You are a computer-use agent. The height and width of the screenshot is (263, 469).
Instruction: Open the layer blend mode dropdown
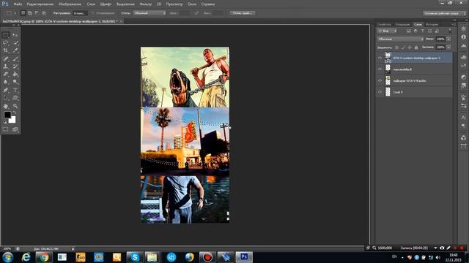400,39
